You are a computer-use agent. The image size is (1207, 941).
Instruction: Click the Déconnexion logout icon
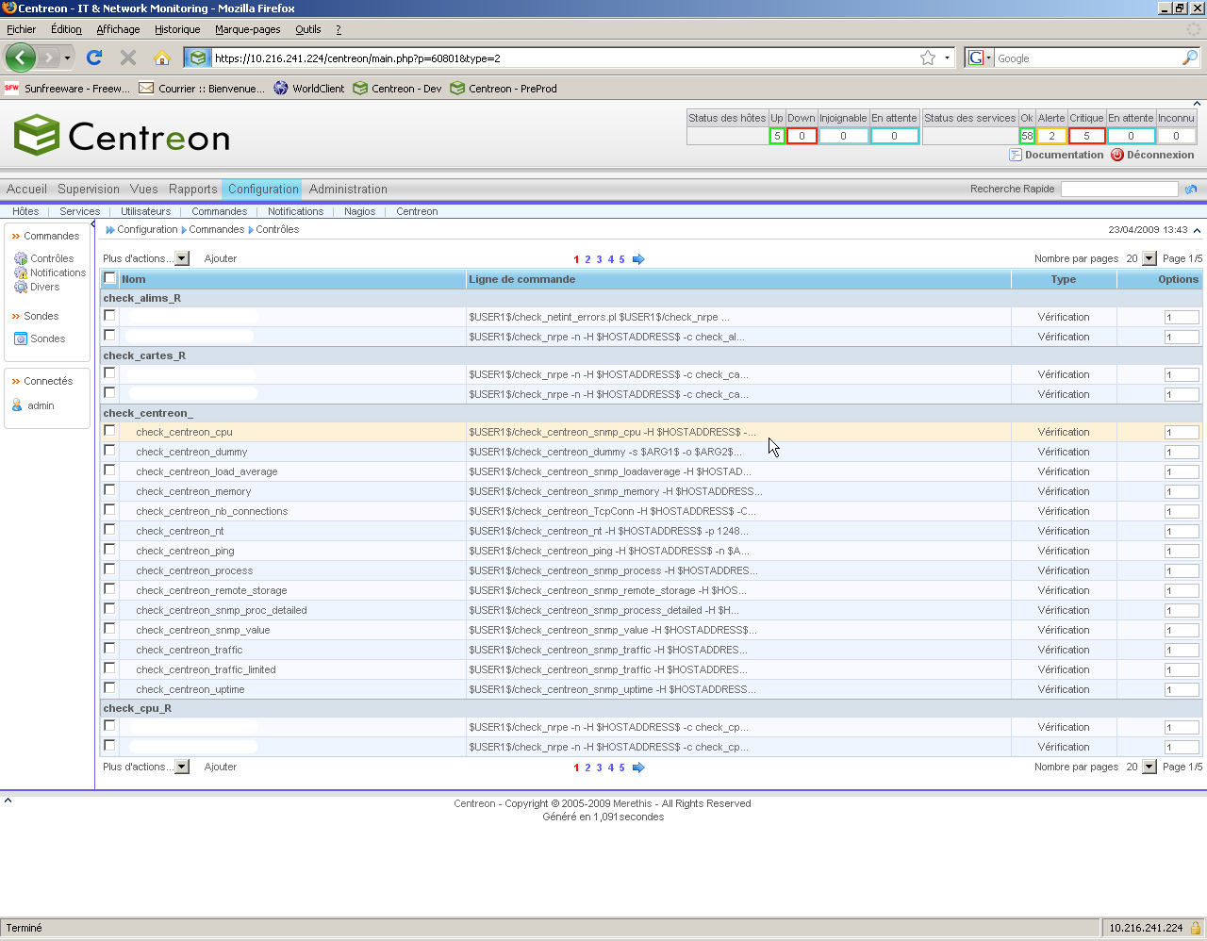point(1117,155)
